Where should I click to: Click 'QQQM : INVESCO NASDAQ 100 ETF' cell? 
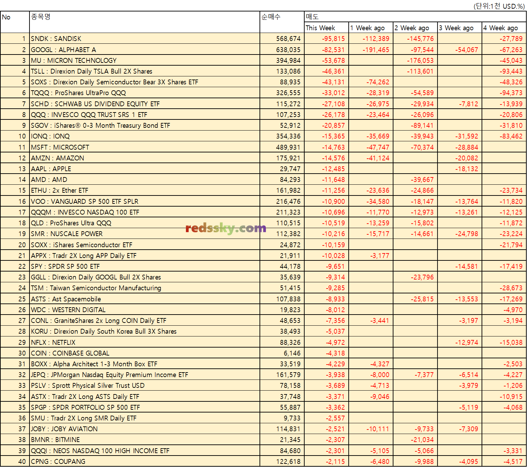[145, 212]
